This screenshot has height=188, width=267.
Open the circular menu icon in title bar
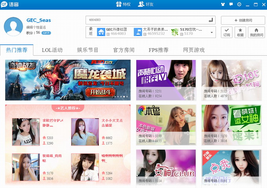click(239, 4)
